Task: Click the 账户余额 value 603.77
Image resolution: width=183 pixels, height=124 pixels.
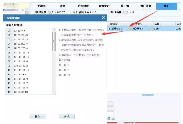Action: tap(61, 12)
